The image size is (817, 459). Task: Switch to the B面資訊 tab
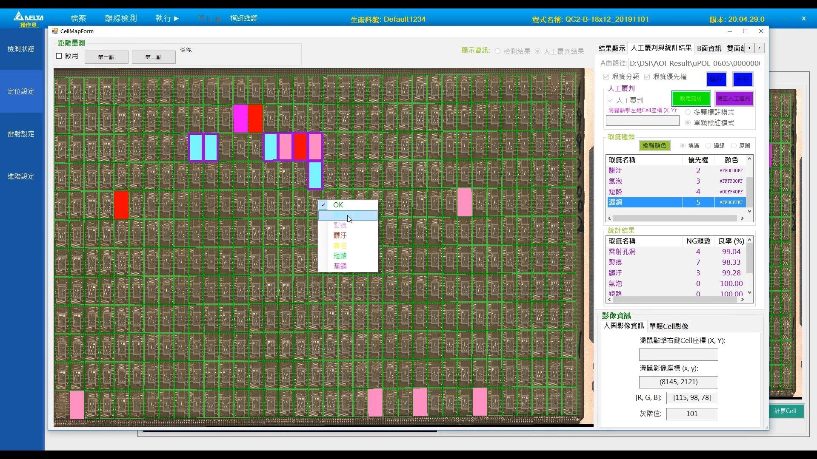click(708, 48)
